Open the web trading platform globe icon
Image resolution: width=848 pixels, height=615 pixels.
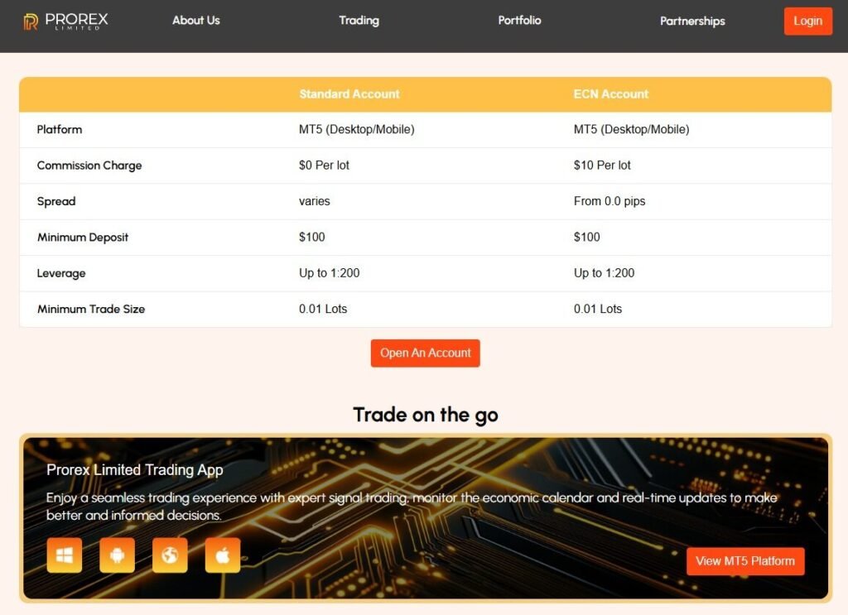(x=170, y=555)
